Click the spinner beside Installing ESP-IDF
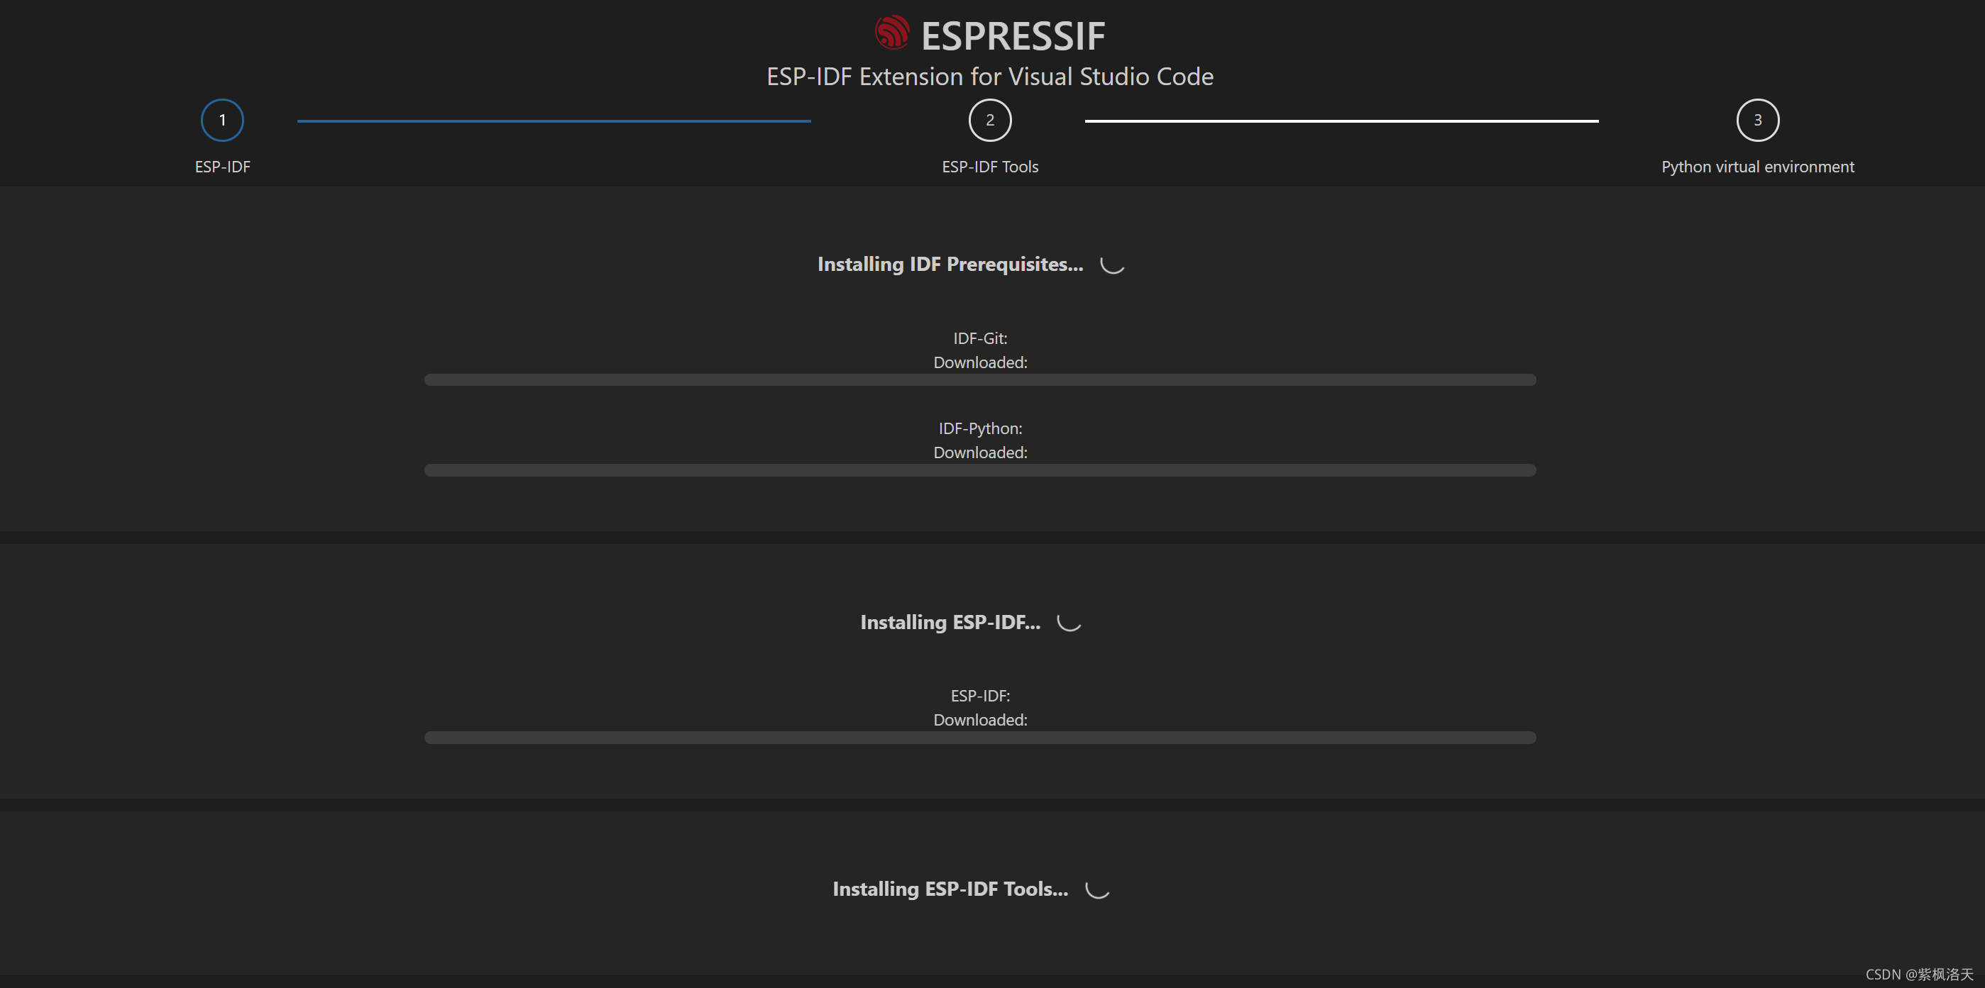Image resolution: width=1985 pixels, height=988 pixels. (1069, 621)
